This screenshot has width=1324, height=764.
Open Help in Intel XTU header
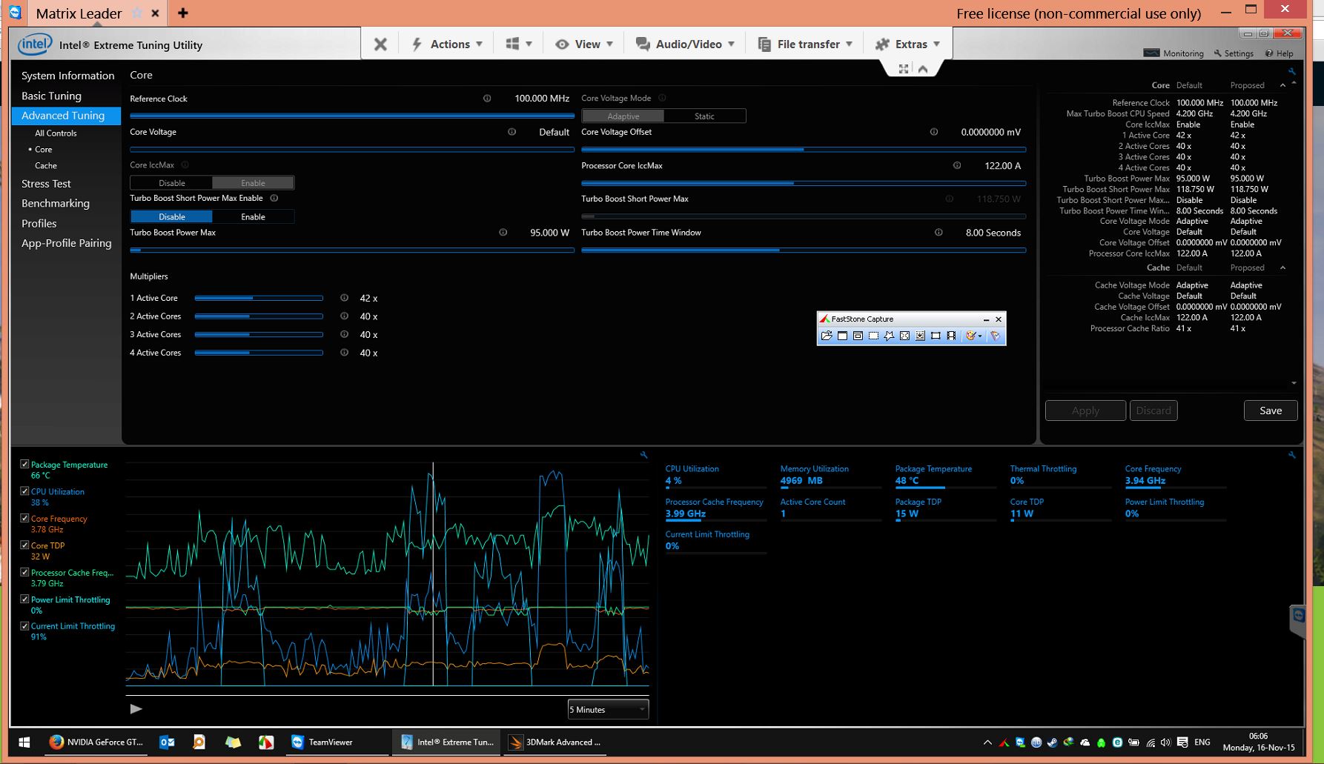coord(1280,53)
